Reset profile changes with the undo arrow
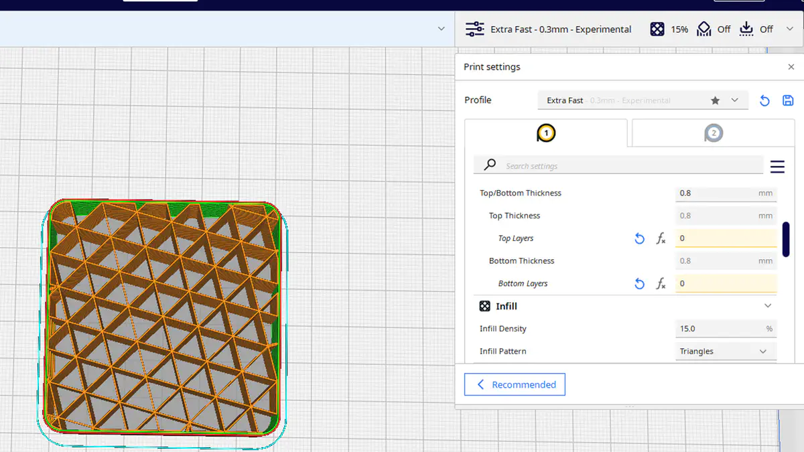804x452 pixels. coord(764,100)
